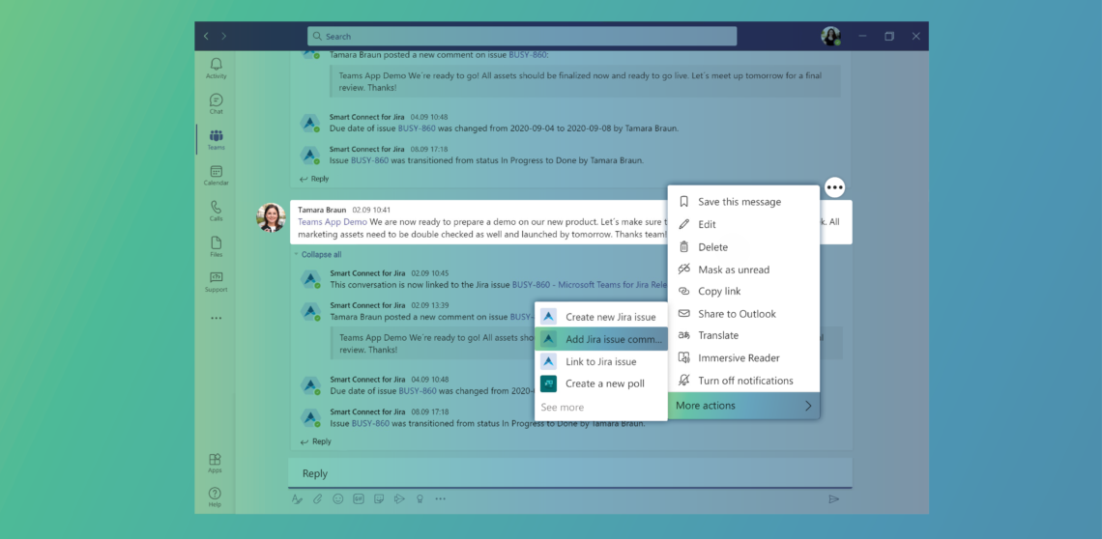Expand the More actions submenu

[x=743, y=406]
